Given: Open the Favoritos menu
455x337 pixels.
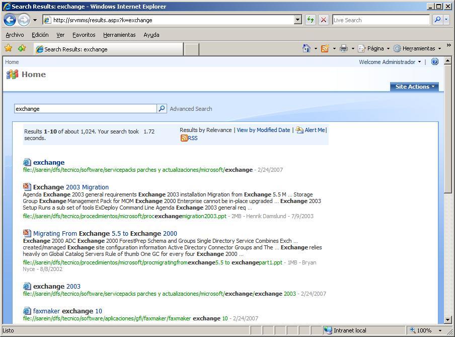Looking at the screenshot, I should [x=84, y=35].
